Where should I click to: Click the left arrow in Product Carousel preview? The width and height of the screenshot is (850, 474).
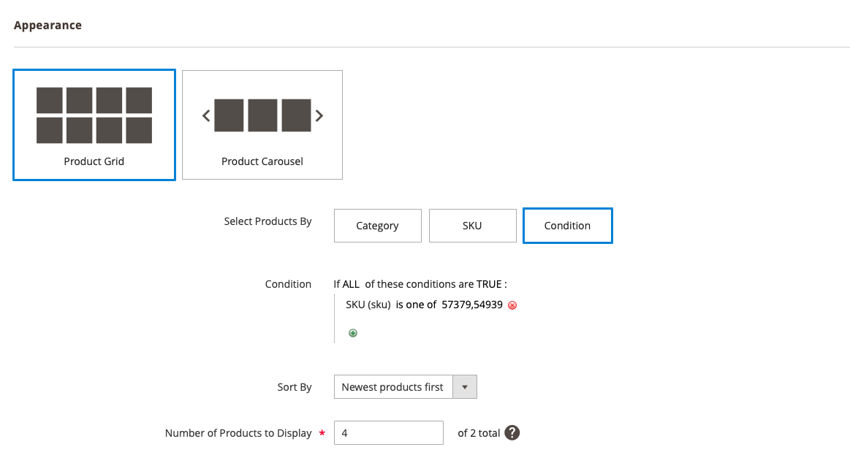[x=205, y=115]
